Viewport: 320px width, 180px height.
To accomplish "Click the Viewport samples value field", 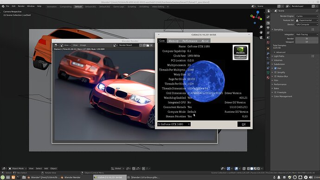I will click(307, 42).
